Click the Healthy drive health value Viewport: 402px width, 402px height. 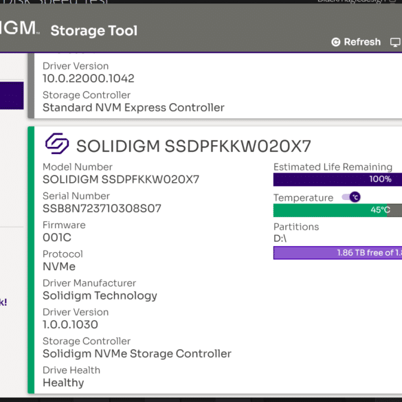[63, 383]
